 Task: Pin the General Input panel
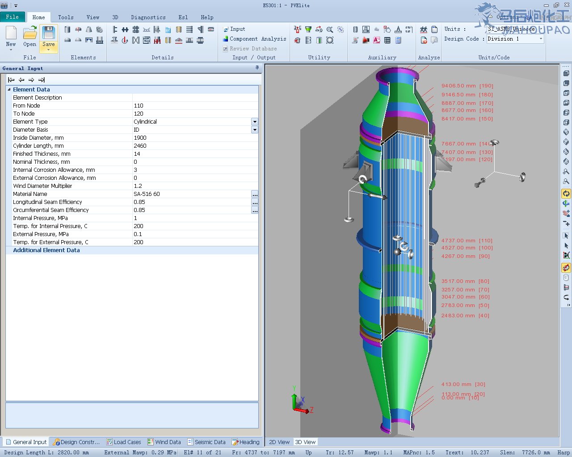click(x=257, y=68)
